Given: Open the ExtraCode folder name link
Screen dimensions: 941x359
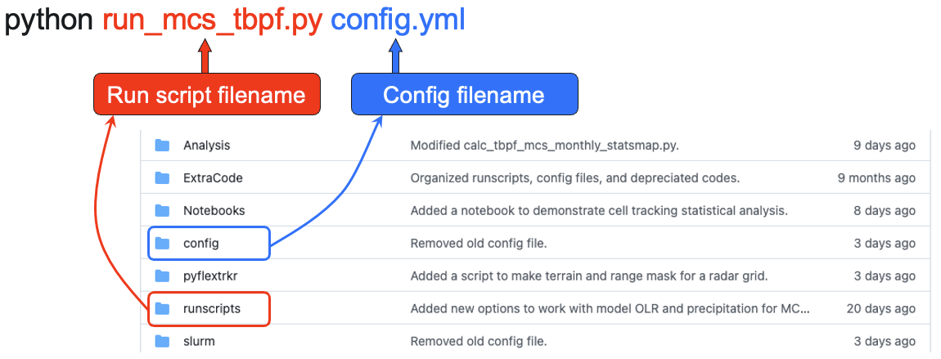Looking at the screenshot, I should [213, 178].
